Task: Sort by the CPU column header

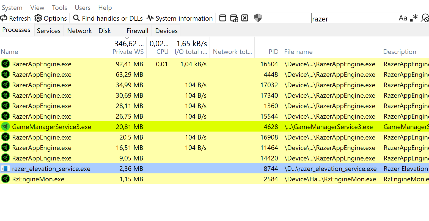Action: click(x=159, y=47)
